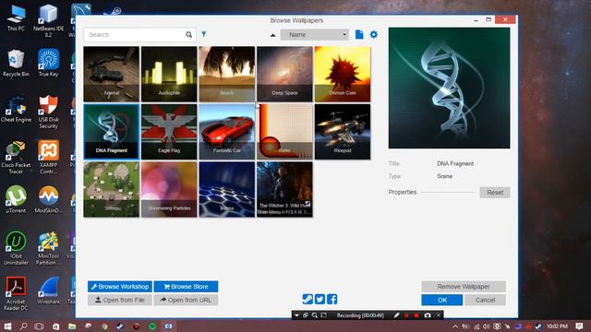Select the Ricepod wallpaper
Image resolution: width=591 pixels, height=332 pixels.
[343, 132]
